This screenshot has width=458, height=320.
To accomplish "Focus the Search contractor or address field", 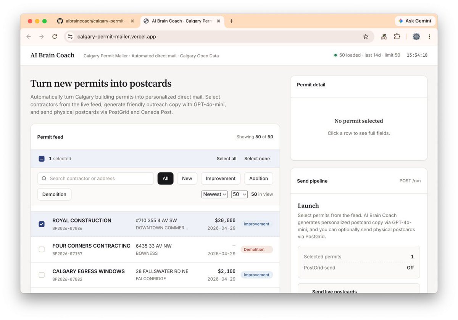I will coord(95,179).
